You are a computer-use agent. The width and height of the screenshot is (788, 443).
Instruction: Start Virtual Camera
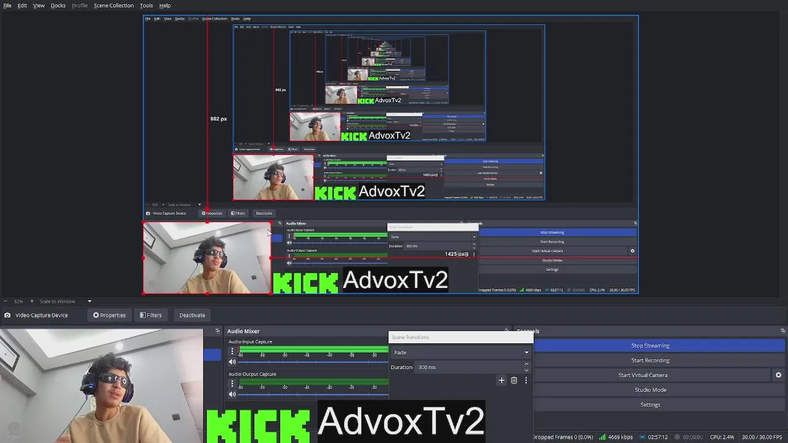coord(643,375)
